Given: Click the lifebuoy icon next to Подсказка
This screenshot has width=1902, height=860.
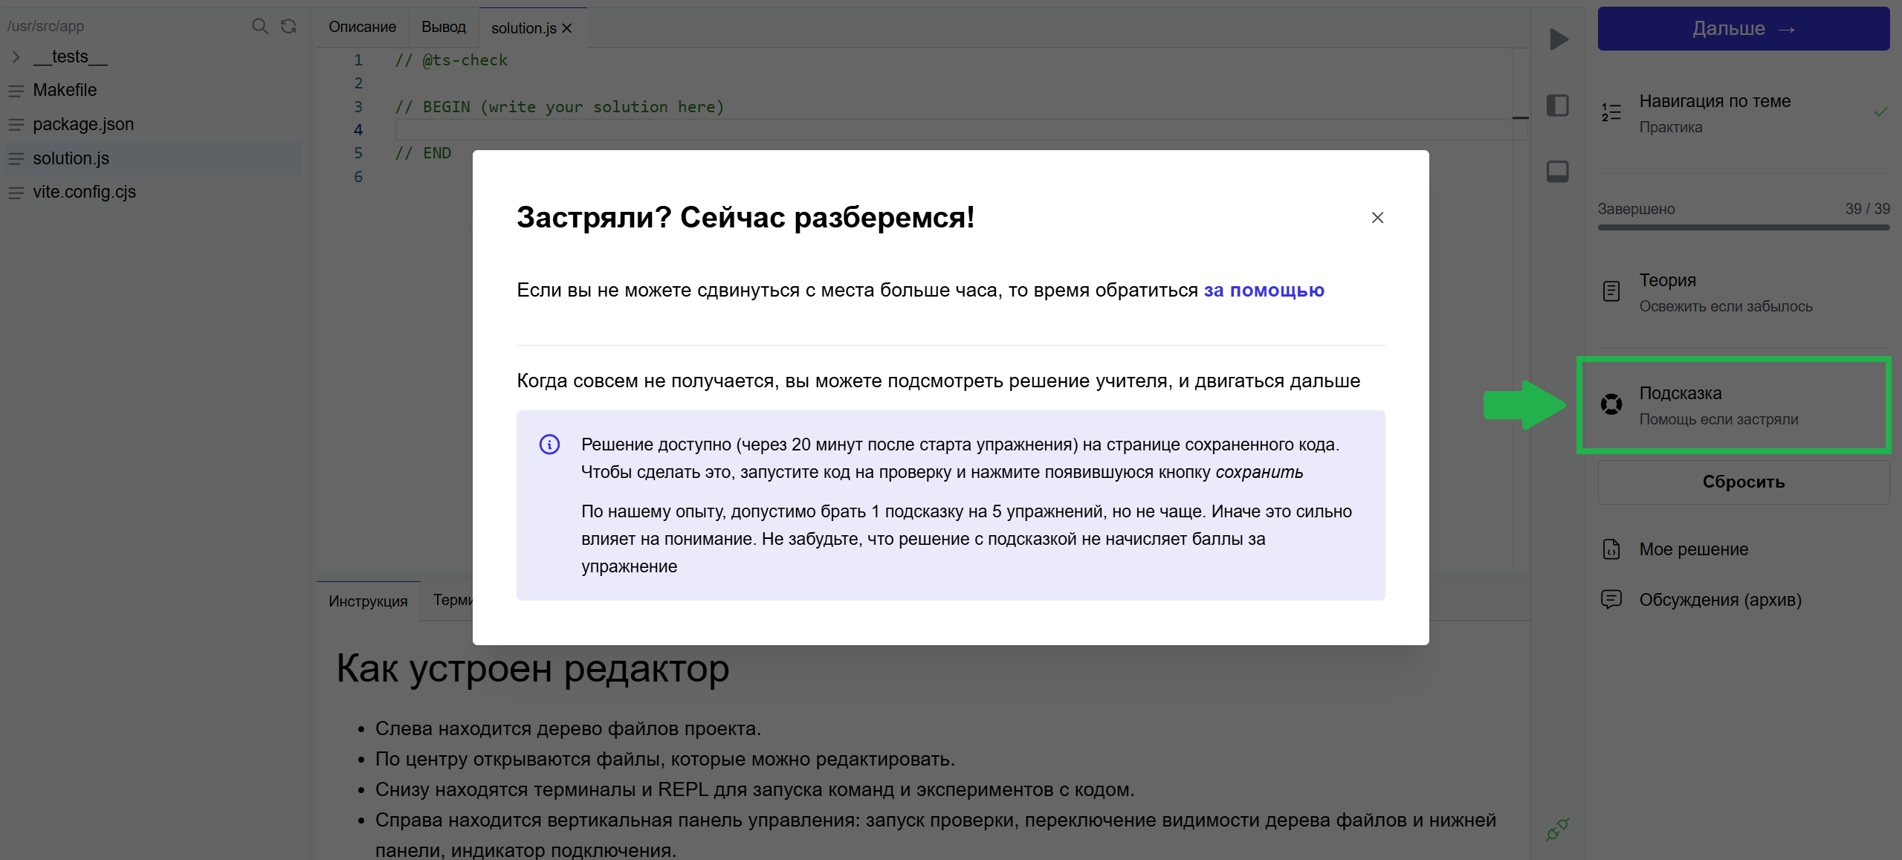Looking at the screenshot, I should pyautogui.click(x=1611, y=404).
